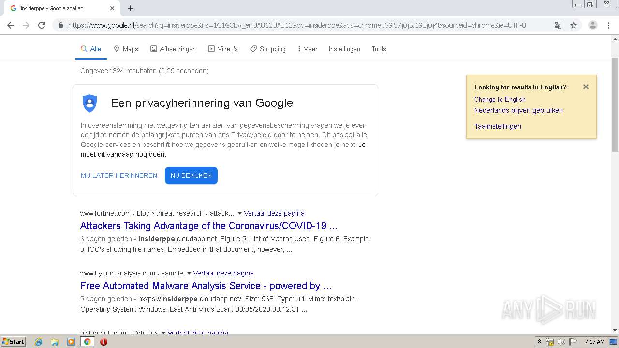Click the NU BEKIJKEN button
619x348 pixels.
point(191,175)
